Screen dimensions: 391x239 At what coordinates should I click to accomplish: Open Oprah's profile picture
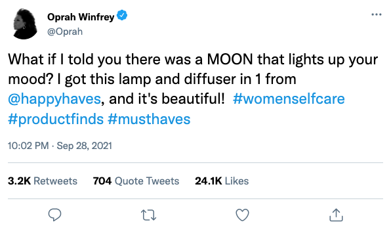click(25, 24)
